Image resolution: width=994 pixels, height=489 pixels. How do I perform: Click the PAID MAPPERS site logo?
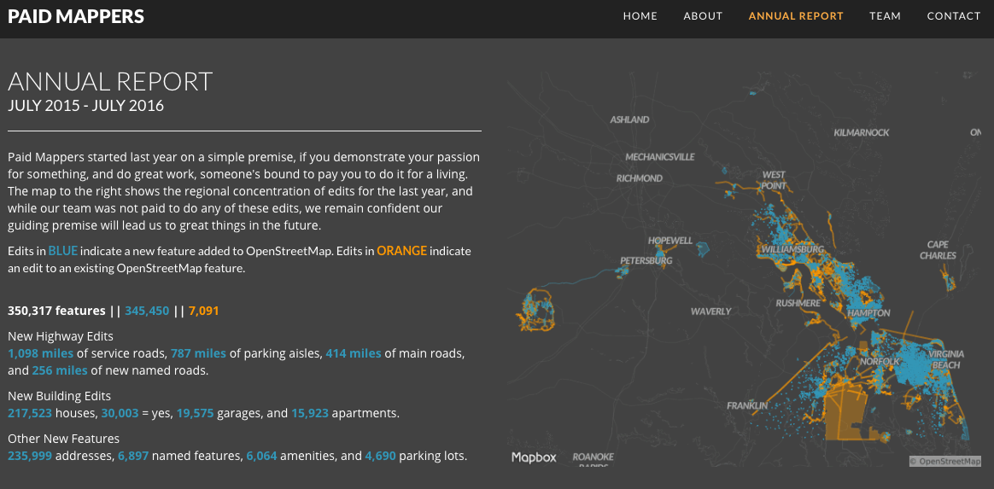[x=76, y=16]
